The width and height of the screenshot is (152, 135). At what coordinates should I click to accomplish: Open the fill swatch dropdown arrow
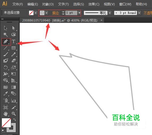pyautogui.click(x=36, y=13)
